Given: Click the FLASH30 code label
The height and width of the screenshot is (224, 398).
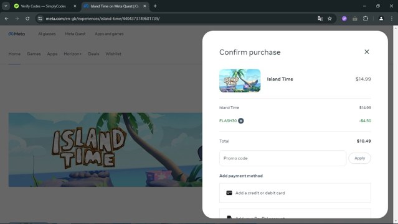Looking at the screenshot, I should (228, 121).
